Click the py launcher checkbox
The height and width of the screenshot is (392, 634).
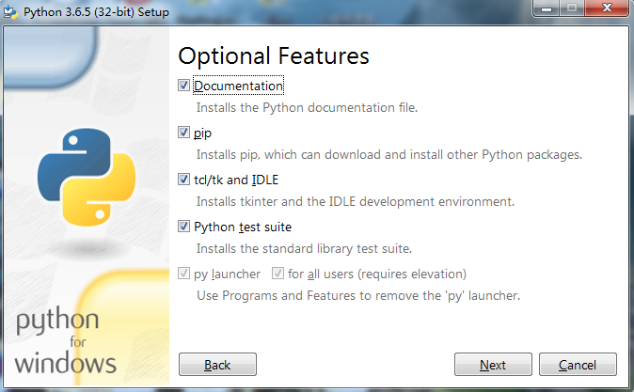pyautogui.click(x=183, y=274)
